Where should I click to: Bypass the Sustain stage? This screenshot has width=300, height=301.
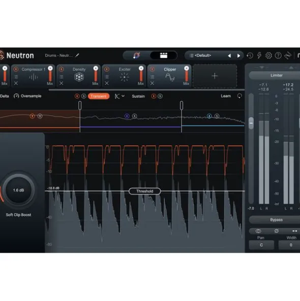click(154, 96)
